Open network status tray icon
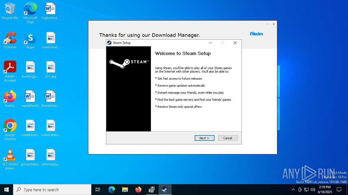Screen dimensions: 348x195 pos(306,190)
